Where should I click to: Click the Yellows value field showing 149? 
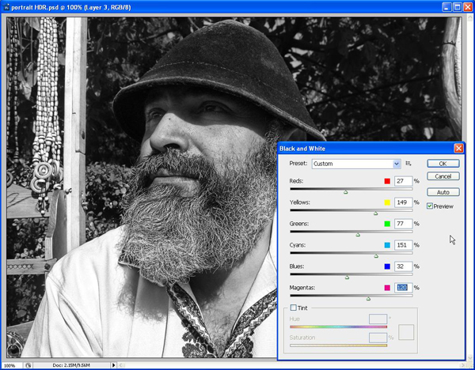pos(403,202)
